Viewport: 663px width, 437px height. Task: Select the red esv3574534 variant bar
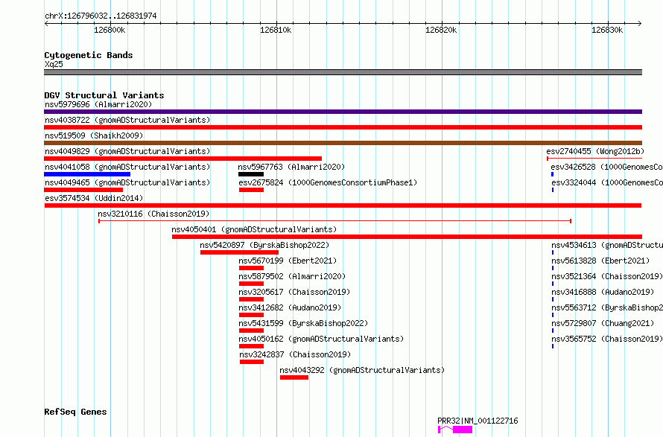click(x=343, y=205)
